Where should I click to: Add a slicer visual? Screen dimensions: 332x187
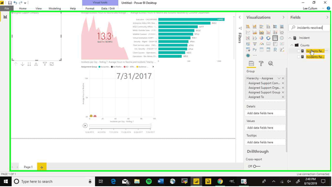coord(248,50)
